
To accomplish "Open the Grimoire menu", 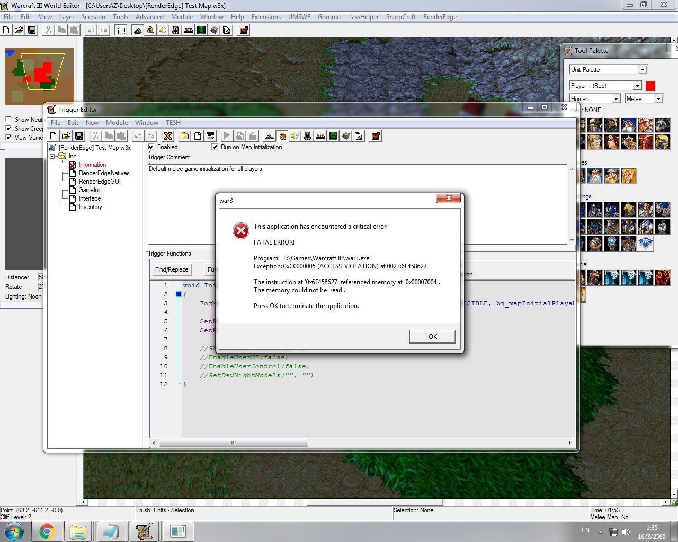I will 330,17.
